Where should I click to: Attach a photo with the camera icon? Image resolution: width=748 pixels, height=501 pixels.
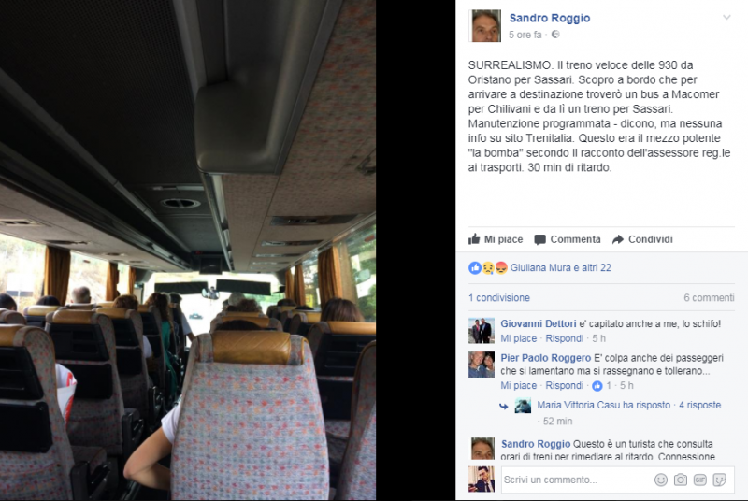tap(681, 480)
